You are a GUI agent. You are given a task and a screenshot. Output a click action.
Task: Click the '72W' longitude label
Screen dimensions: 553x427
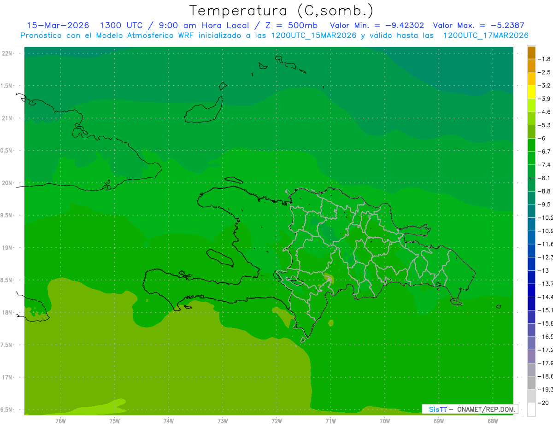point(276,421)
